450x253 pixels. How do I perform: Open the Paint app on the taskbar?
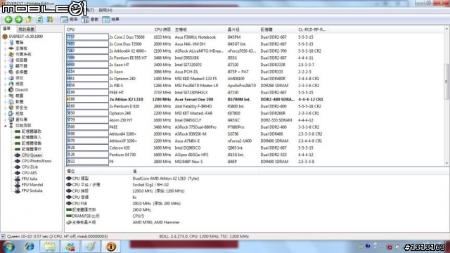click(91, 247)
